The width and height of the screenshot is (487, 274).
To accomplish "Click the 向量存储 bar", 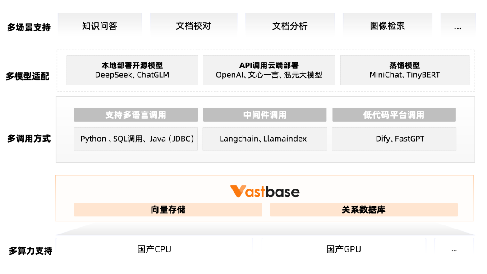I will 168,210.
